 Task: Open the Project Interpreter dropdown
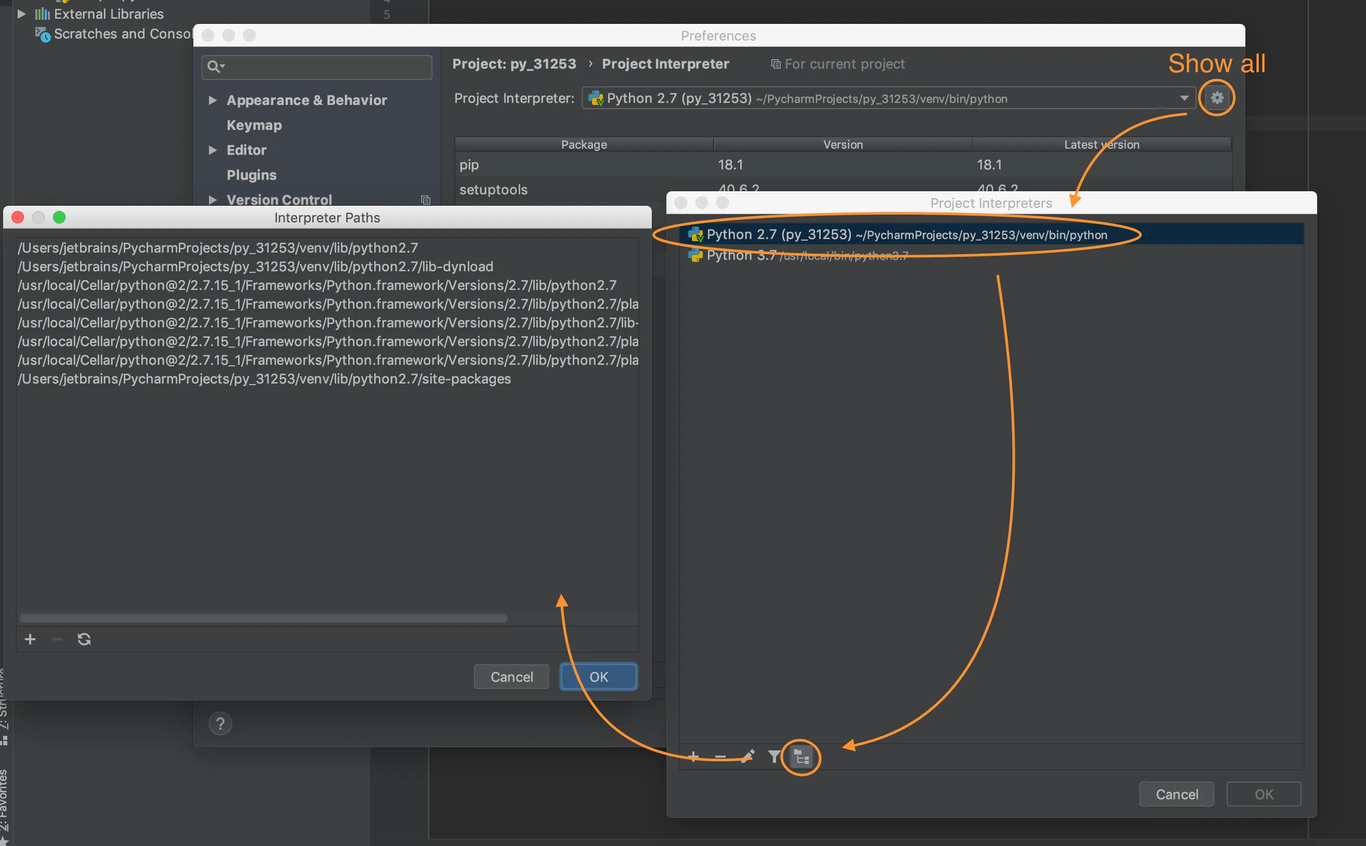pos(1184,99)
